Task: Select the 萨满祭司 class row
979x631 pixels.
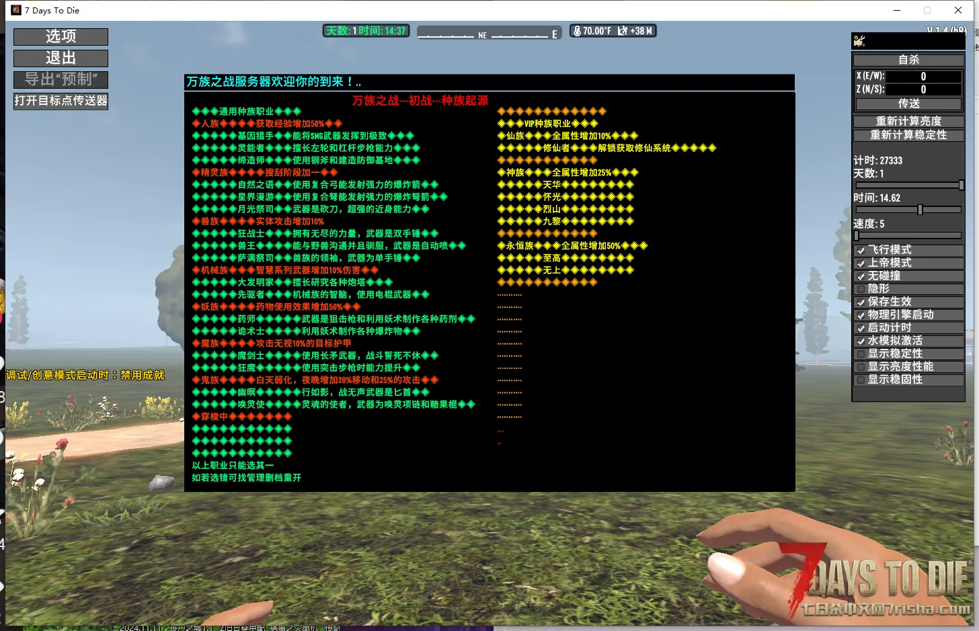Action: coord(306,258)
